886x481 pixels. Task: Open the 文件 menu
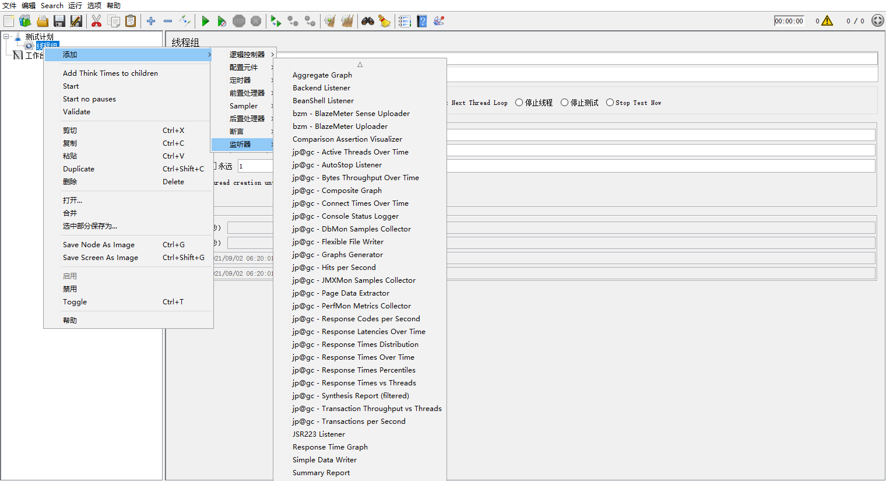pos(9,5)
